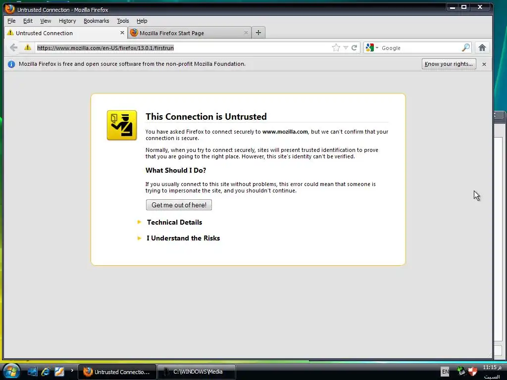Screen dimensions: 507x380
Task: Open the File menu
Action: pyautogui.click(x=11, y=21)
